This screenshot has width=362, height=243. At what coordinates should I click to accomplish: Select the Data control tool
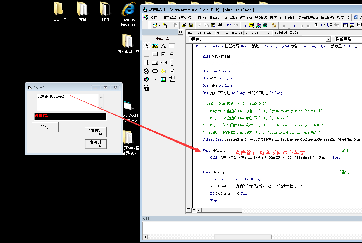point(172,79)
